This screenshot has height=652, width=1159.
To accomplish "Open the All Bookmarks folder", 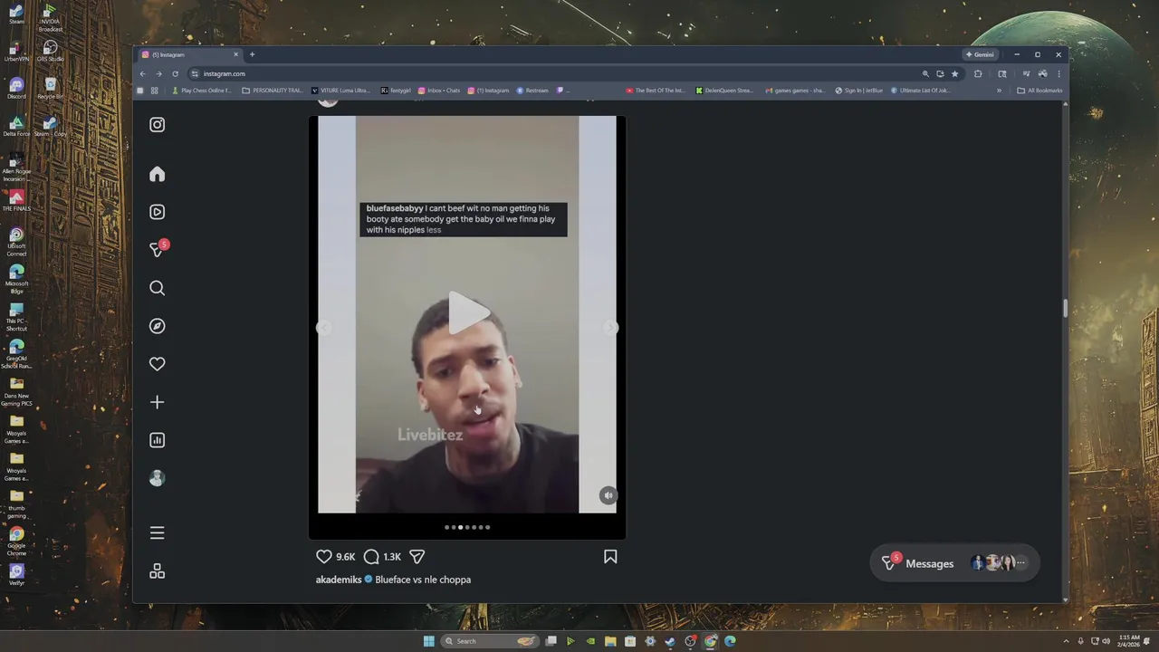I will [1039, 91].
